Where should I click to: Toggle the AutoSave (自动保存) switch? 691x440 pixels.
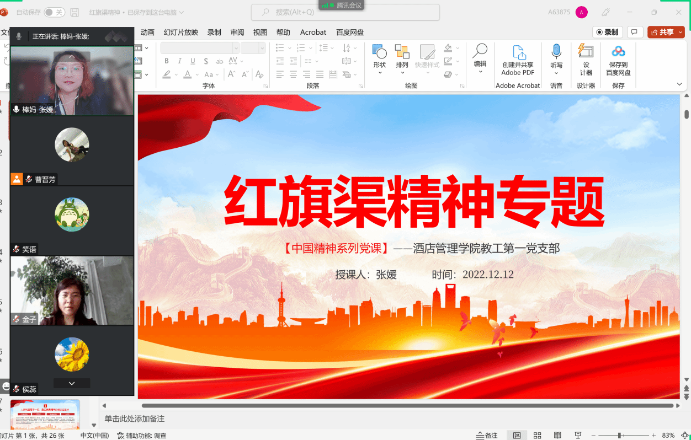pos(54,12)
